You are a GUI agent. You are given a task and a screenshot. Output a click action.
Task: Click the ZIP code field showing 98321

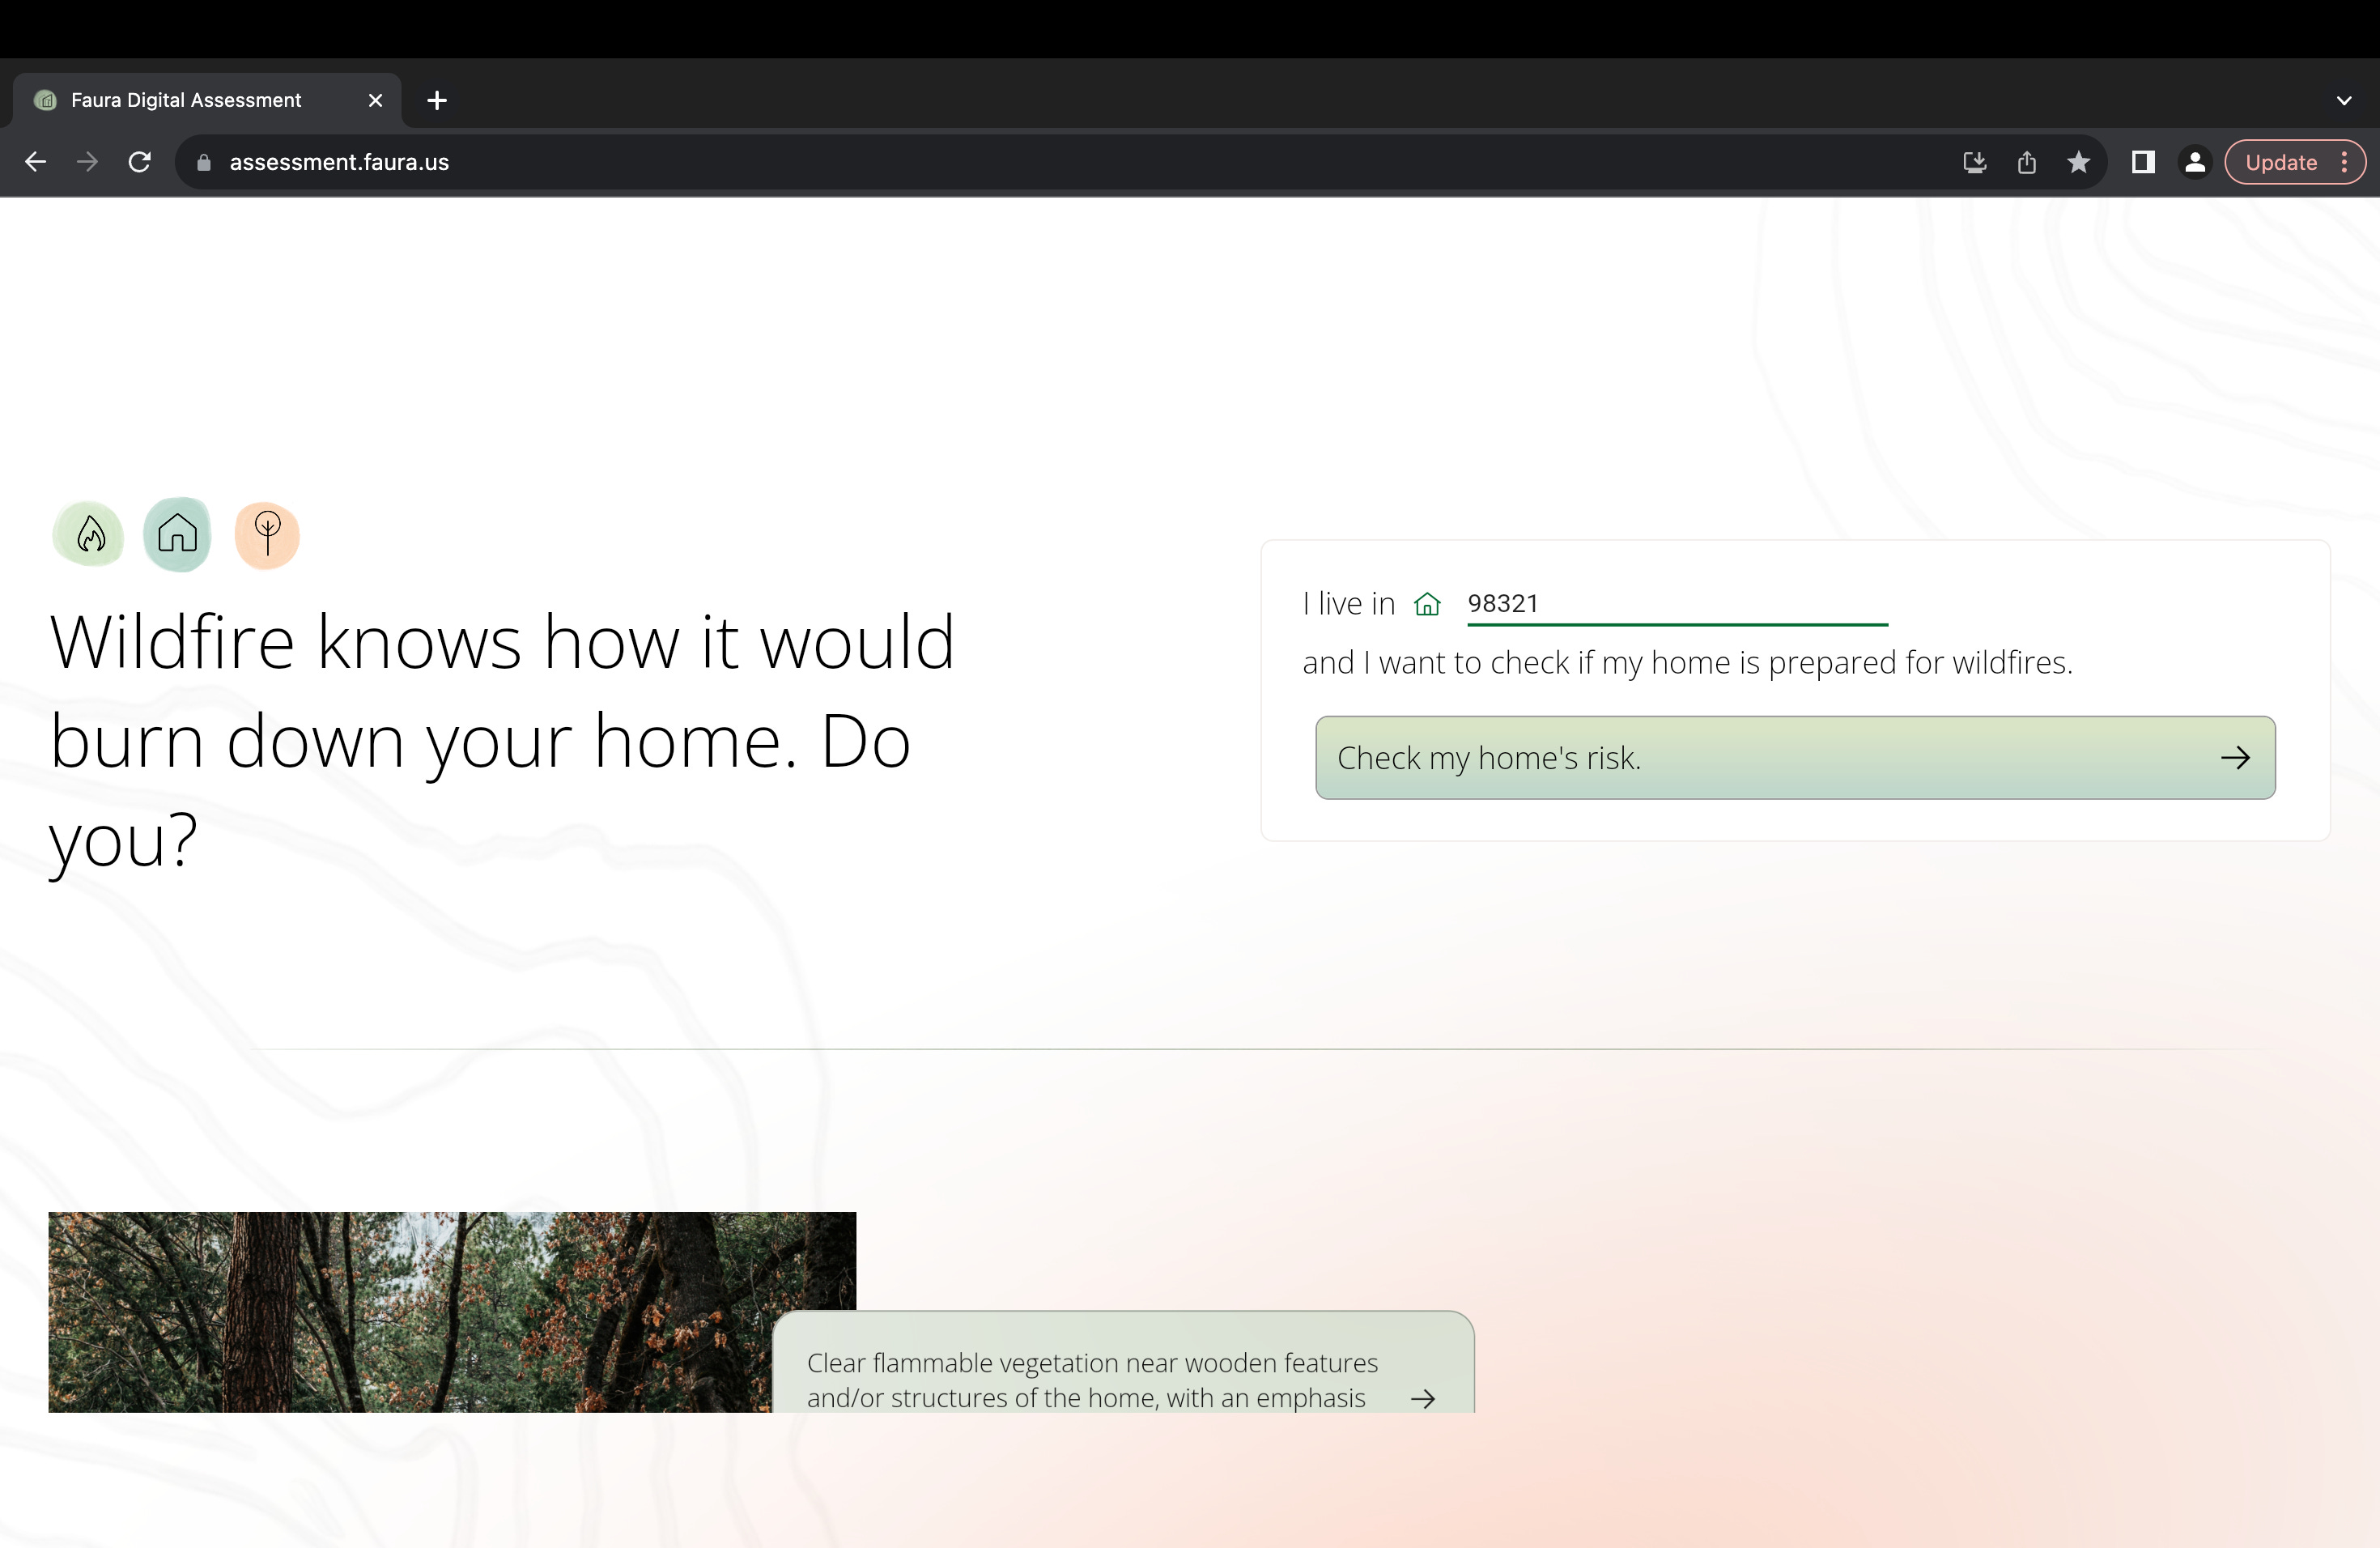pos(1676,604)
